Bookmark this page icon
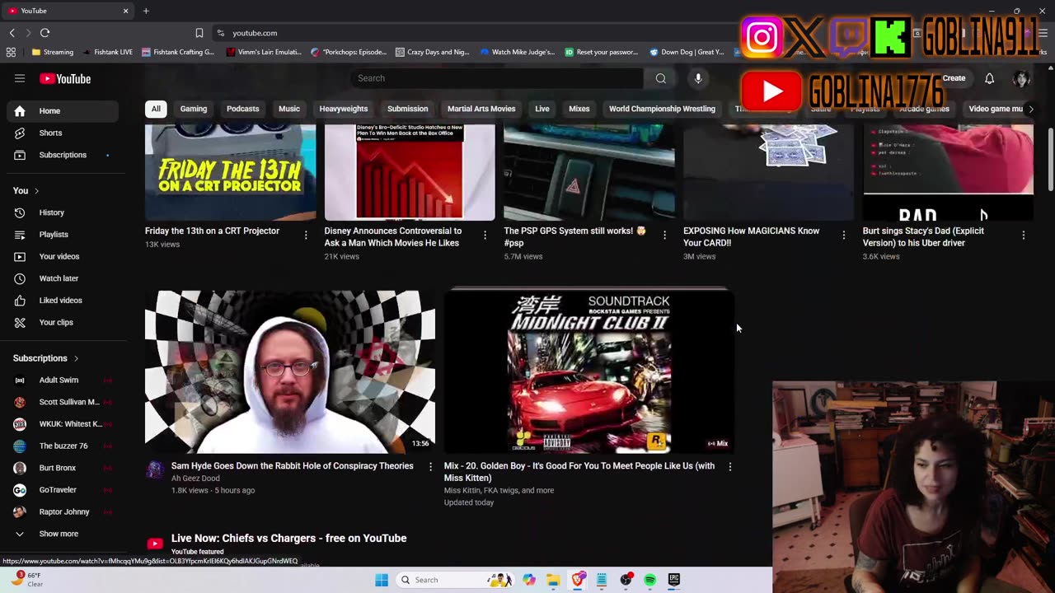Image resolution: width=1055 pixels, height=593 pixels. pyautogui.click(x=199, y=33)
